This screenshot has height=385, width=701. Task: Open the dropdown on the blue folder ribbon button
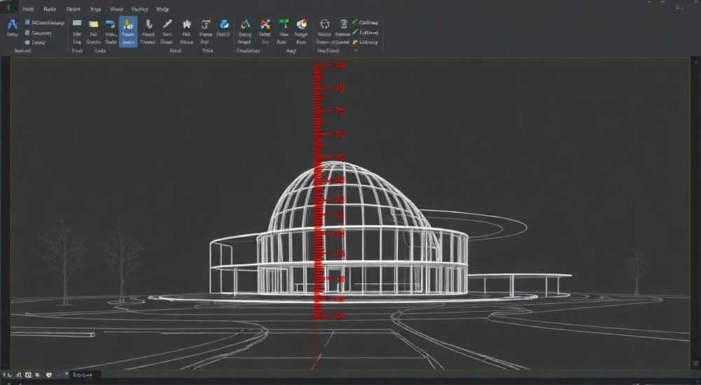tap(116, 35)
